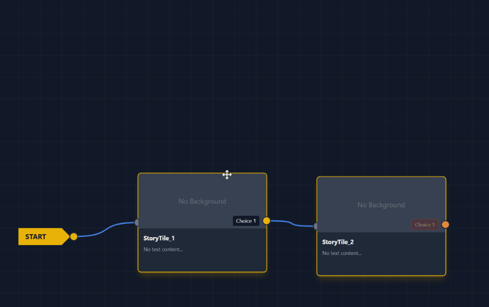The width and height of the screenshot is (489, 307).
Task: Select the wire between StoryTile_1 and StoryTile_2
Action: [x=291, y=223]
